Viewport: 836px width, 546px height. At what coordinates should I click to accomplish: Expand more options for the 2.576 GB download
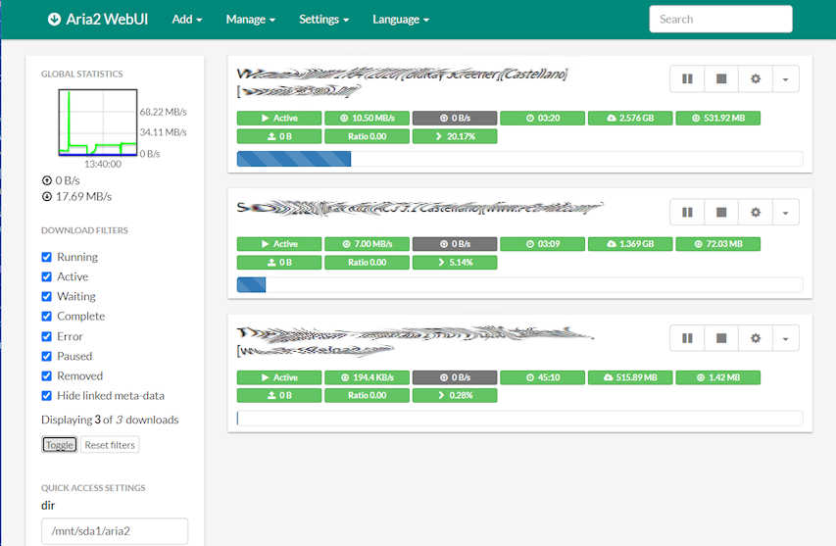[x=785, y=79]
